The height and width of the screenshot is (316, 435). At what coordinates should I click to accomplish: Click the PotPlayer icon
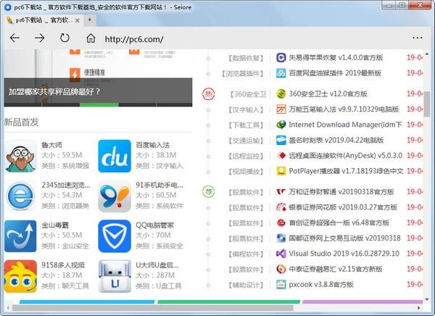pos(281,171)
